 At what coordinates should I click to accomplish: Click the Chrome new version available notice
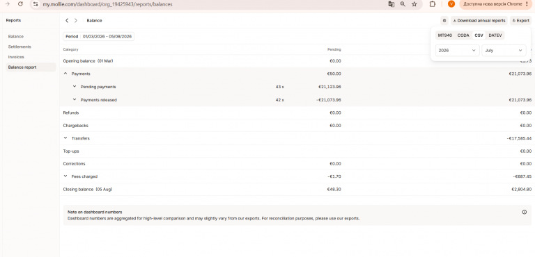click(493, 4)
